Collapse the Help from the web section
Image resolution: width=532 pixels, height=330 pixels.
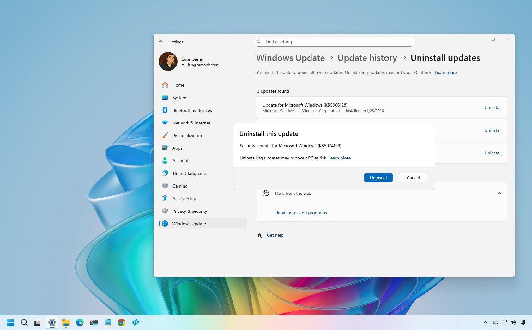(x=499, y=193)
